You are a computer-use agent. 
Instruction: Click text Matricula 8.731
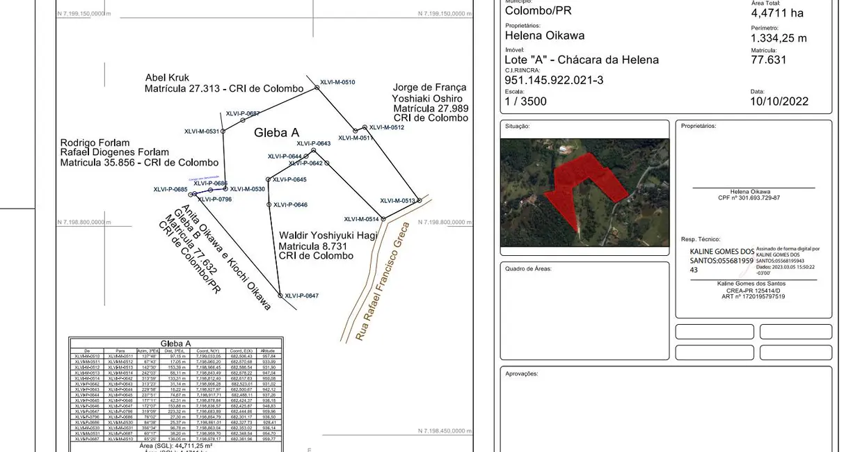pos(312,246)
